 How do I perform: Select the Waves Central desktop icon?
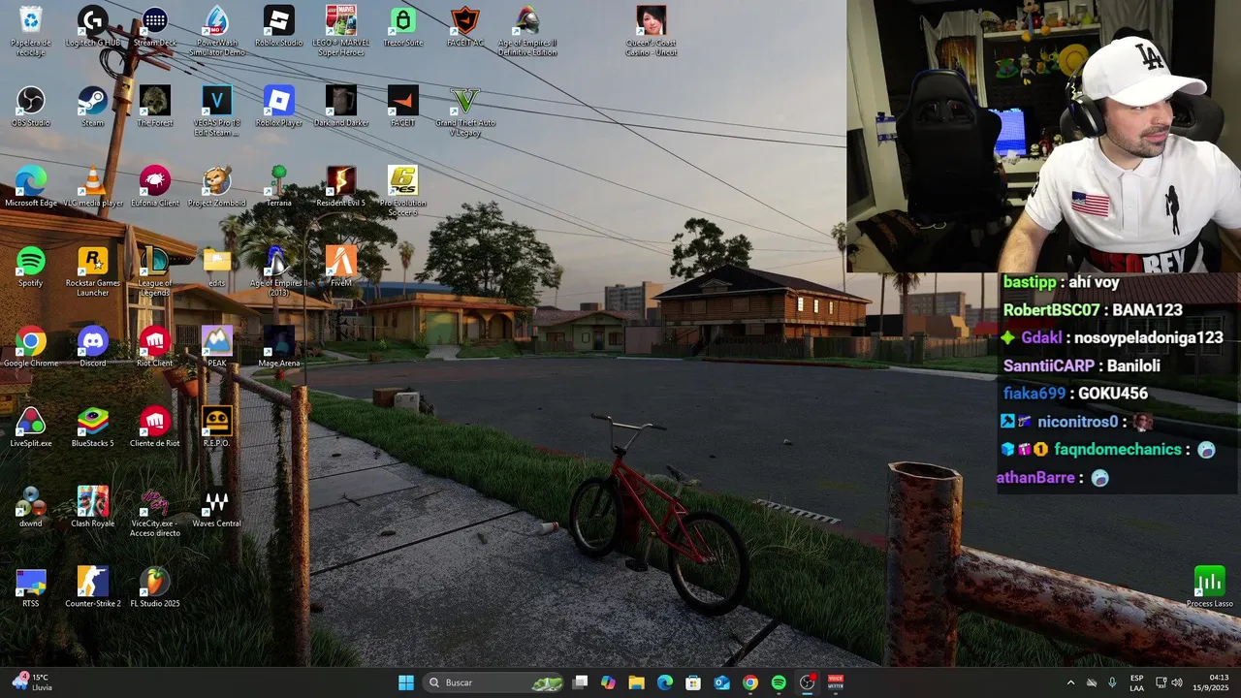pos(217,506)
